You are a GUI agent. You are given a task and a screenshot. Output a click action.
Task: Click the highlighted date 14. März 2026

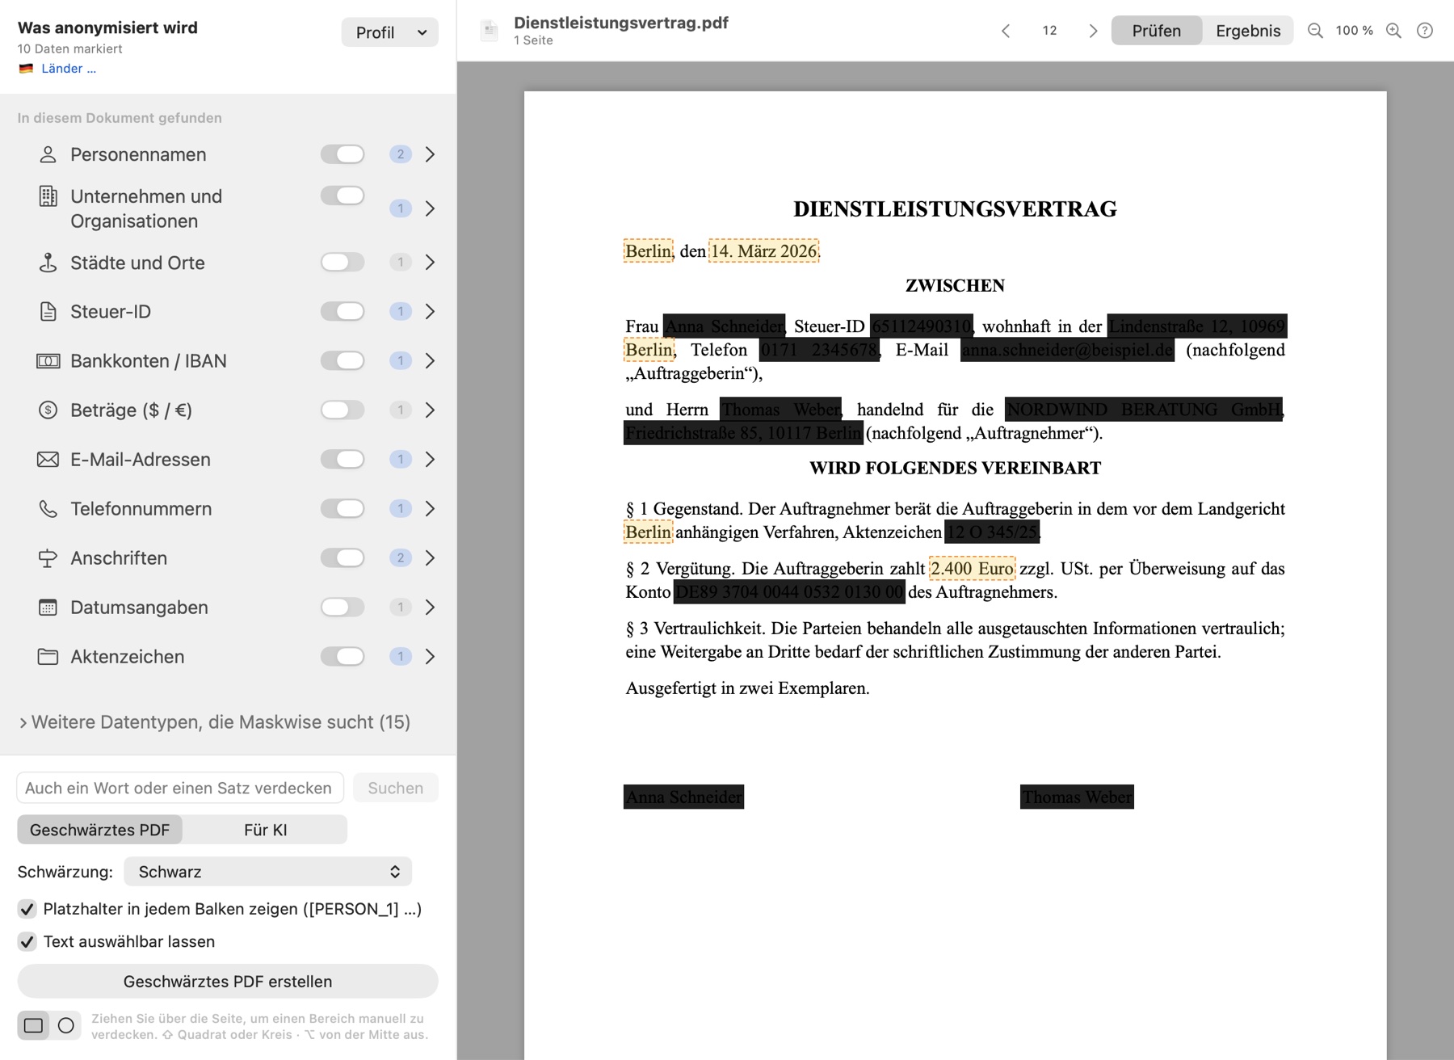click(764, 251)
